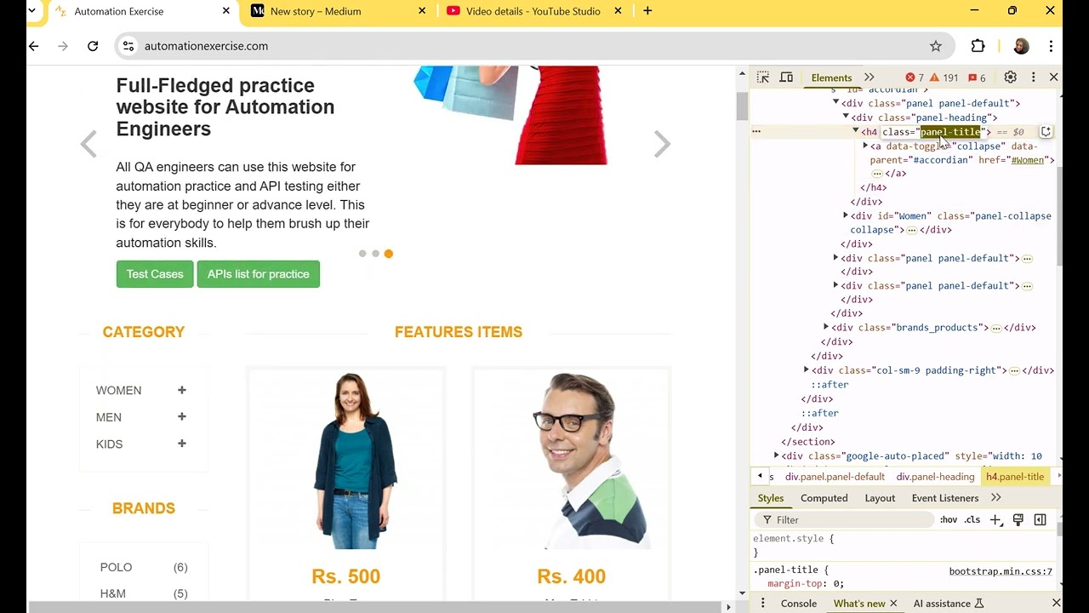This screenshot has height=613, width=1089.
Task: Open the AI assistance drawer tab
Action: point(948,603)
